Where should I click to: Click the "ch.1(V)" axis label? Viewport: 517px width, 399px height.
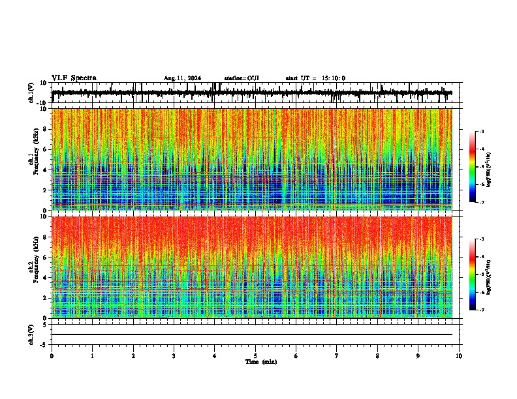(31, 93)
